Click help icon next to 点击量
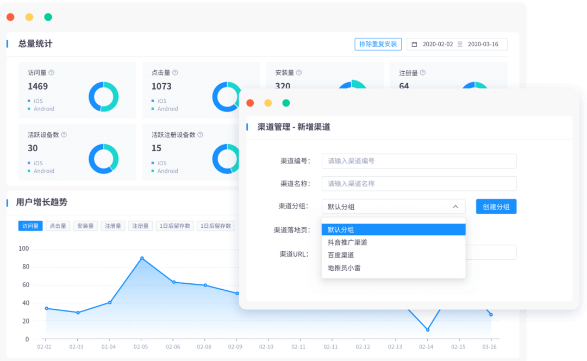 pos(175,73)
